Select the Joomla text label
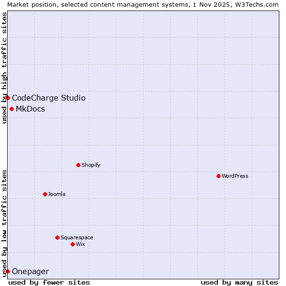 57,194
